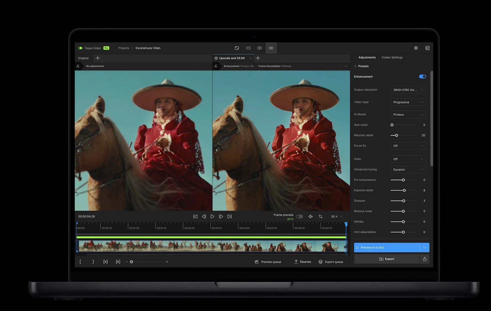491x311 pixels.
Task: Click the settings gear icon
Action: tap(416, 48)
